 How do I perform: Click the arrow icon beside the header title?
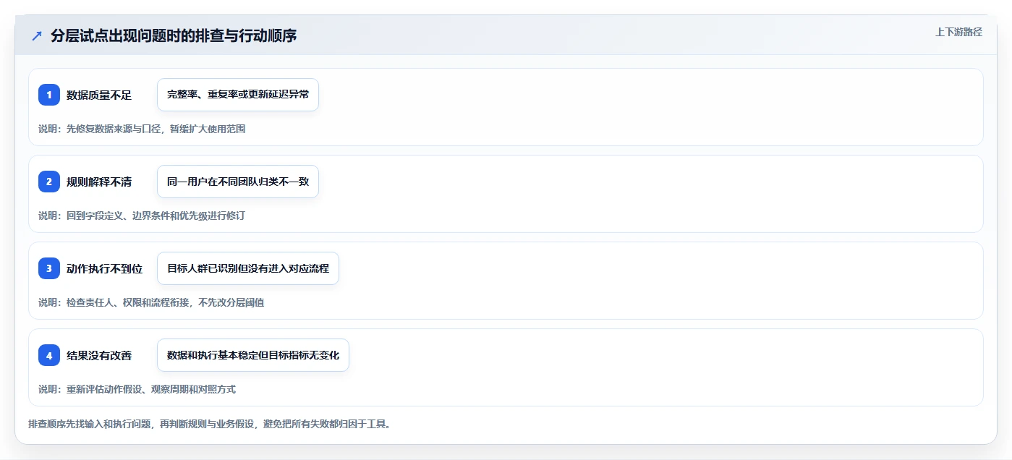[x=37, y=36]
